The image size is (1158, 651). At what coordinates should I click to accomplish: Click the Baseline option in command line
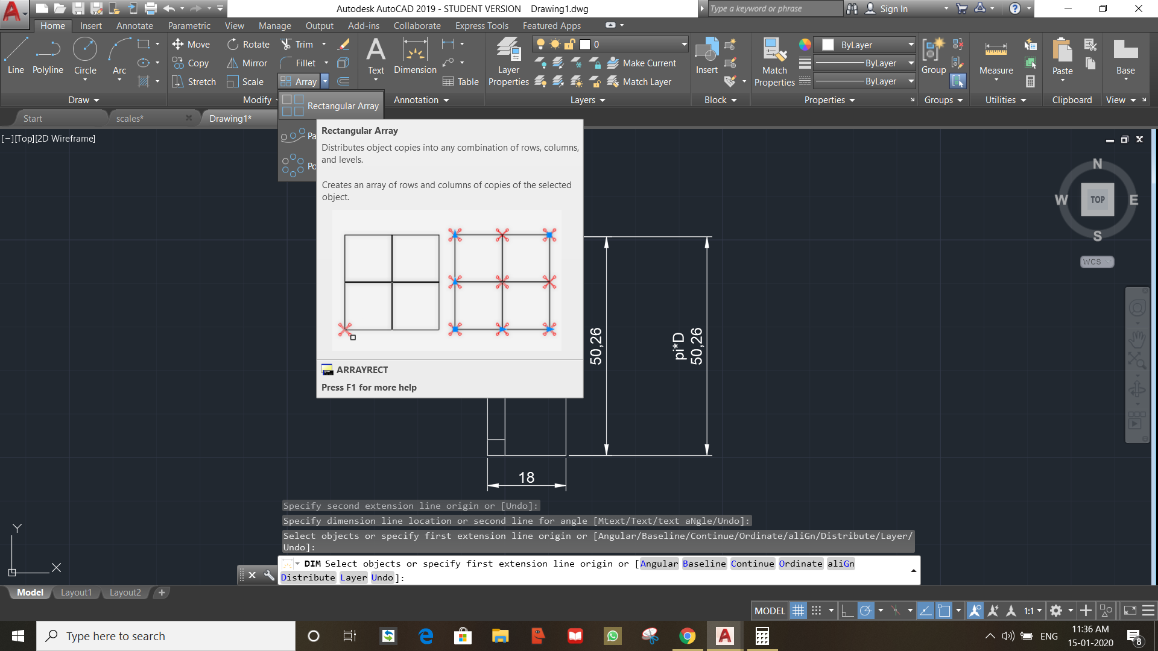coord(704,564)
